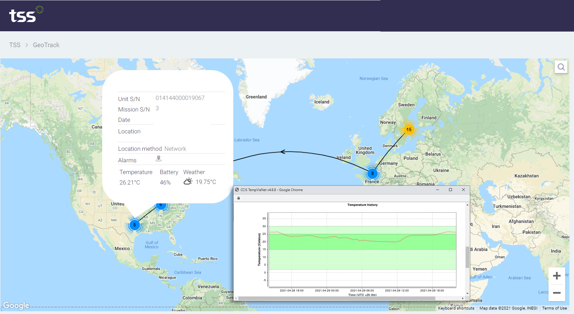Click the Alarms location pin icon

pos(158,159)
